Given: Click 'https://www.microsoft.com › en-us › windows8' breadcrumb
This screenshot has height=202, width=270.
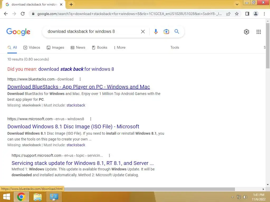Looking at the screenshot, I should click(46, 119).
